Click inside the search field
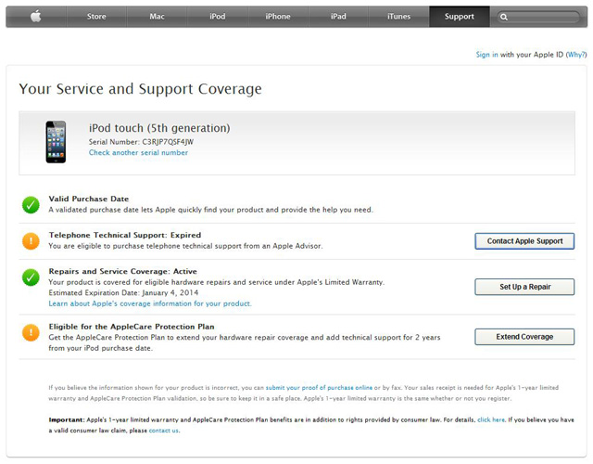593x464 pixels. [x=539, y=17]
